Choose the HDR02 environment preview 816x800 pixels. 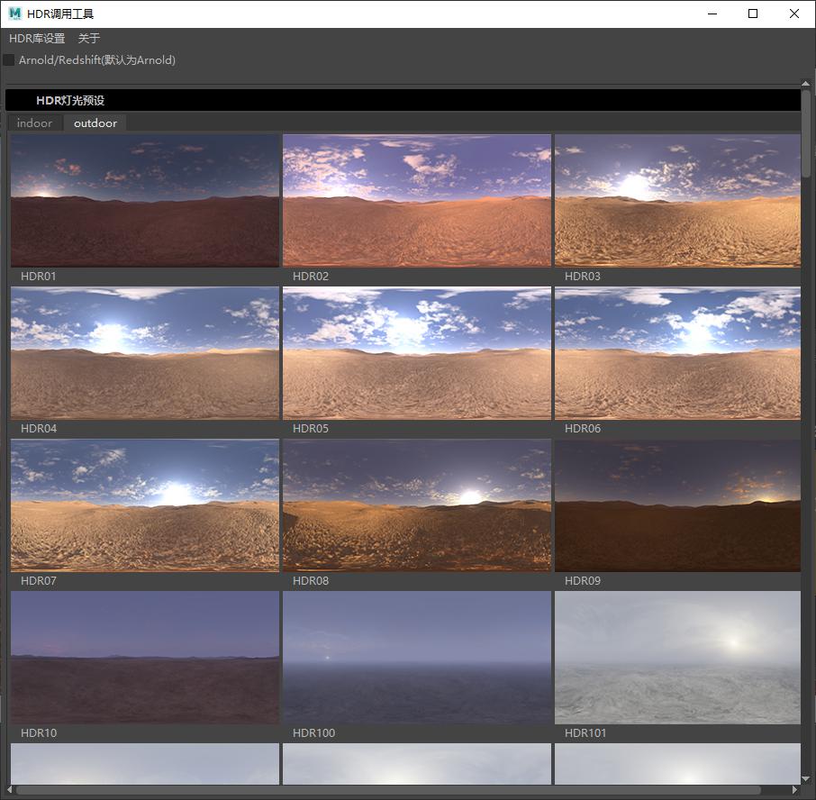click(x=417, y=201)
